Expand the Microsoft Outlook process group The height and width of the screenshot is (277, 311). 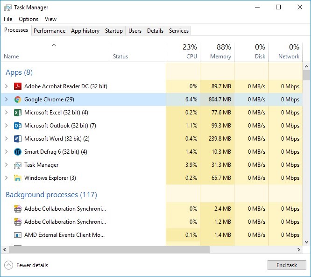pos(7,126)
